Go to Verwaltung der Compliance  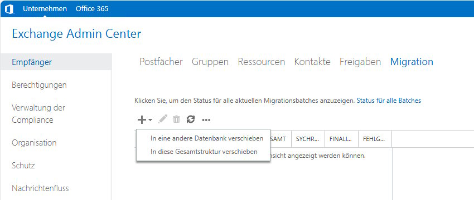pyautogui.click(x=38, y=113)
